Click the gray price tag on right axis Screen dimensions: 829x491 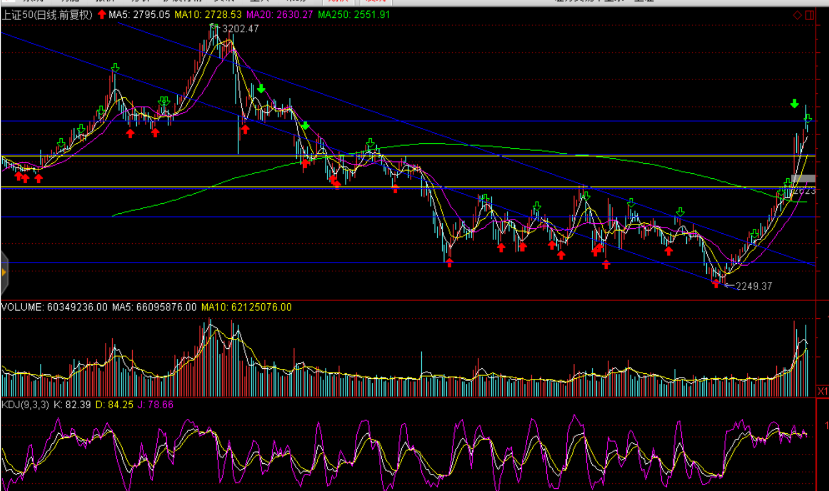[x=803, y=179]
